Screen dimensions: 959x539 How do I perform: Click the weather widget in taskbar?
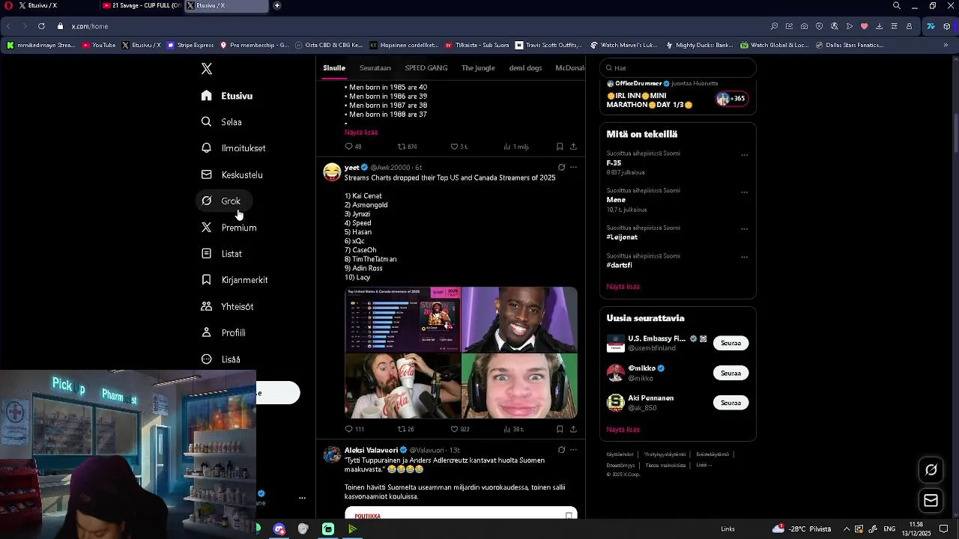(x=802, y=529)
